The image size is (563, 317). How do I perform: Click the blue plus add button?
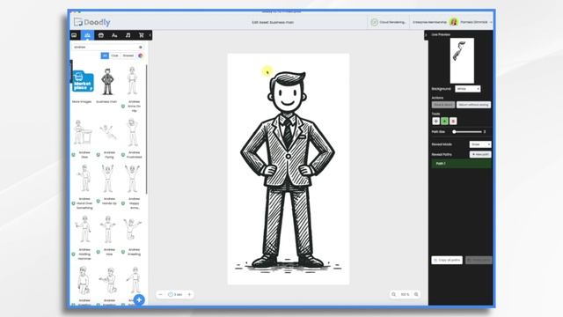click(x=139, y=299)
